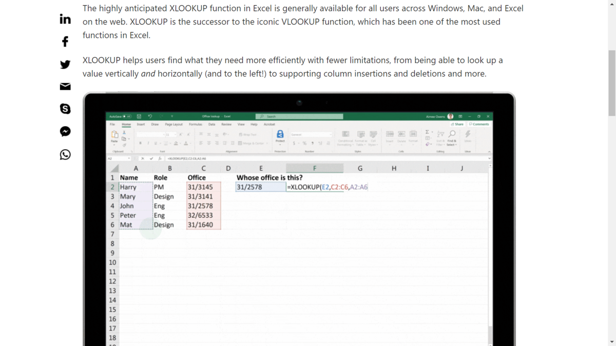
Task: Open Aimee Owens account avatar
Action: click(450, 116)
